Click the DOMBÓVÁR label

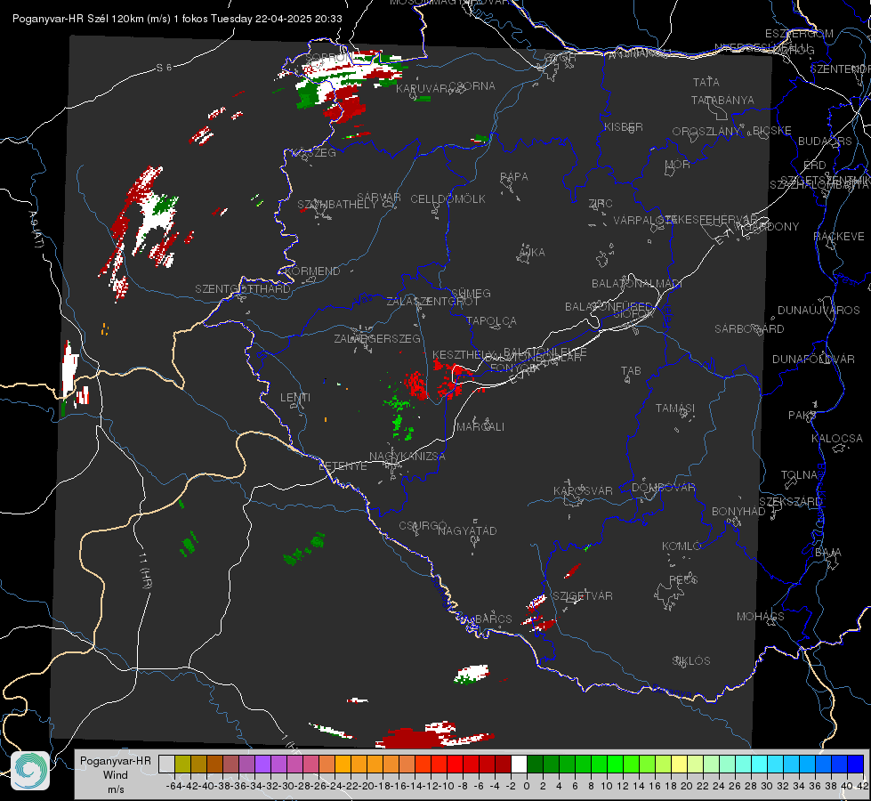point(664,488)
